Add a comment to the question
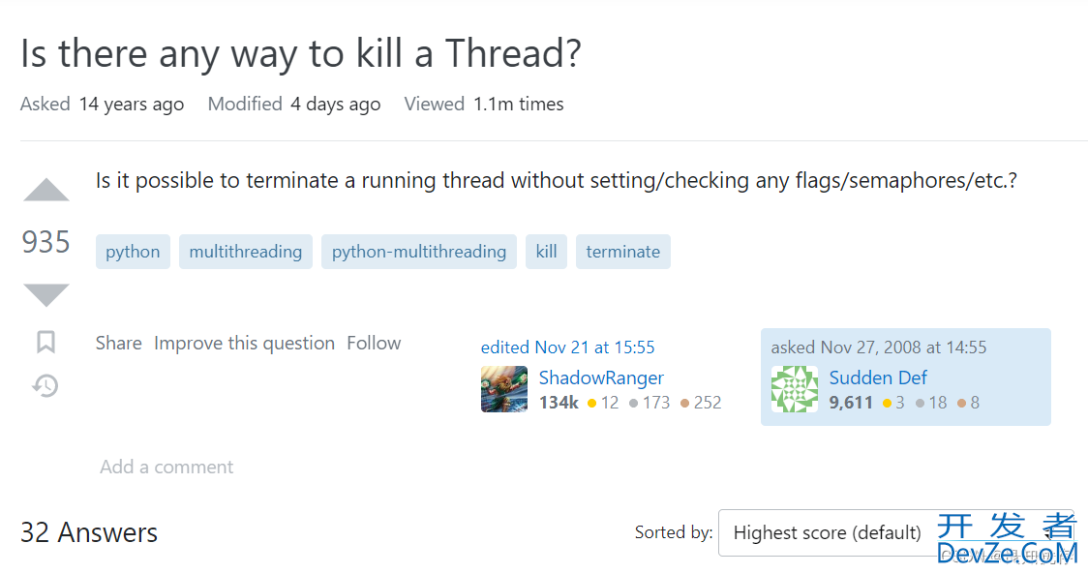Viewport: 1088px width, 574px height. 166,467
